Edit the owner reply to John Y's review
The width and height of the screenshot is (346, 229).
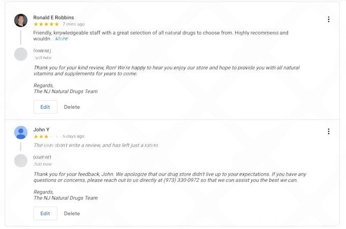pyautogui.click(x=45, y=214)
